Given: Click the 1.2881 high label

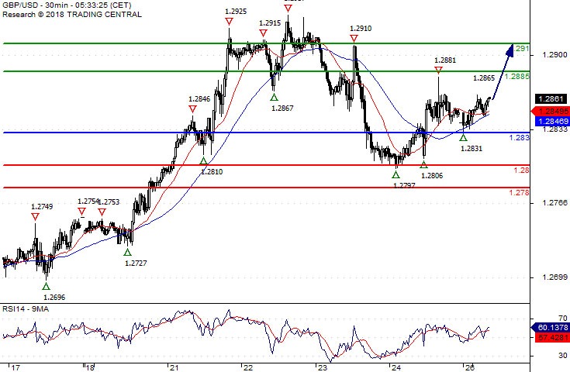Looking at the screenshot, I should point(445,60).
